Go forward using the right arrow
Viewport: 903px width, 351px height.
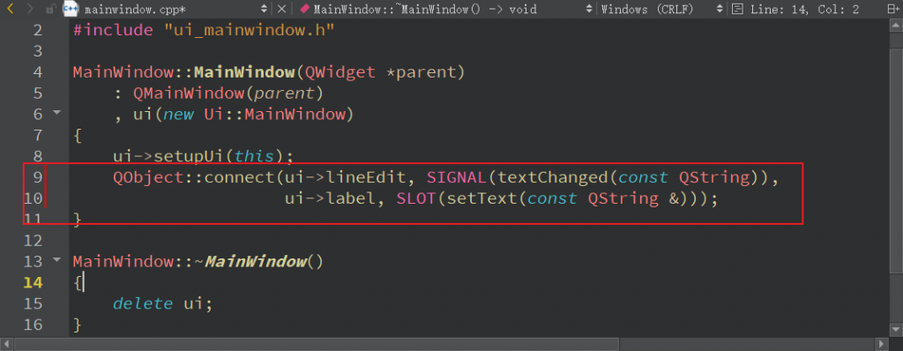click(31, 9)
